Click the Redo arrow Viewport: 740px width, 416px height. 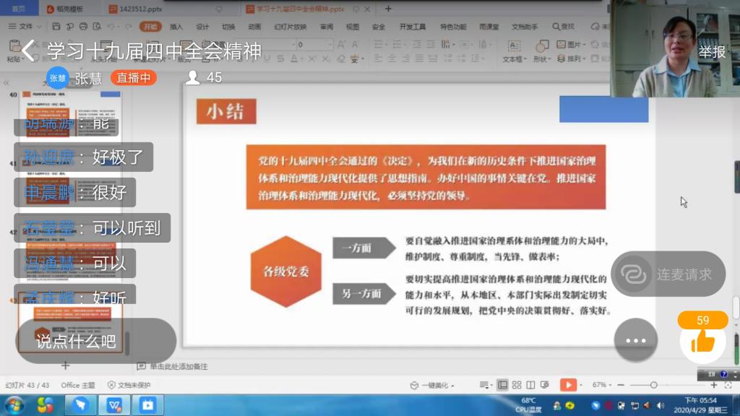[128, 27]
